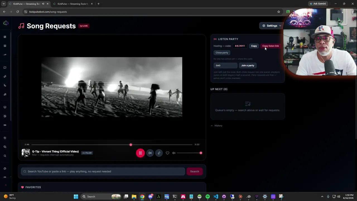Open the phone icon in sidebar
The width and height of the screenshot is (357, 201).
5,85
